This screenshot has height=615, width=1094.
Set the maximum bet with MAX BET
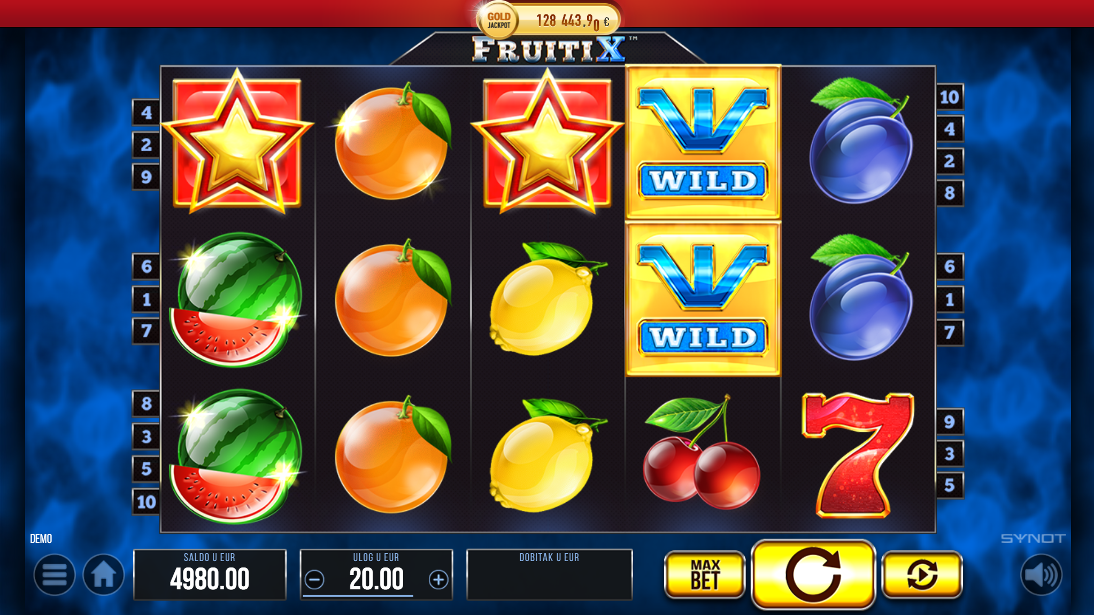point(705,575)
